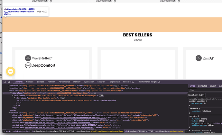This screenshot has height=135, width=222.
Task: Select the Layout sidebar tab
Action: point(213,86)
